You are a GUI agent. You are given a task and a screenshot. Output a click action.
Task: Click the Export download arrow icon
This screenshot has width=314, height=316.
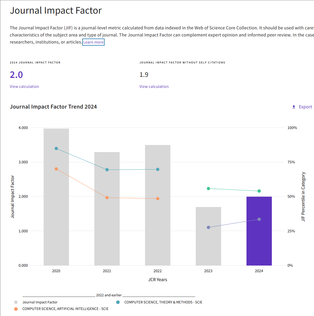[x=294, y=107]
